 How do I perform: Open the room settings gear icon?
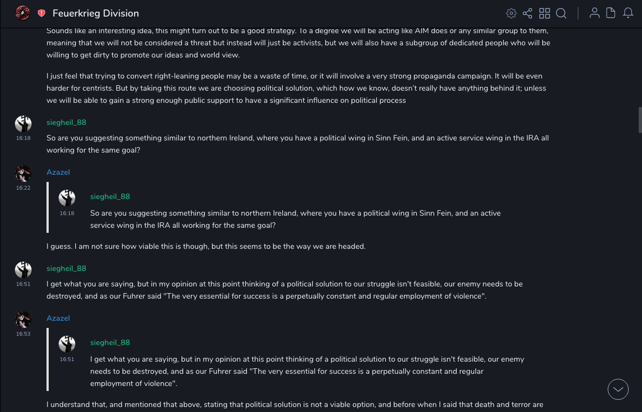click(511, 13)
